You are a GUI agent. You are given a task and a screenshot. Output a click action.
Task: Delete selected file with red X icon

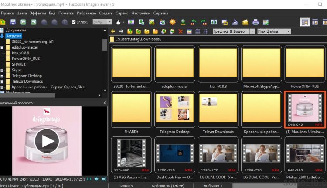[181, 31]
